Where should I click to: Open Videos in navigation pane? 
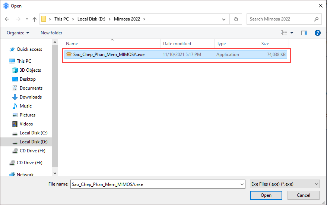26,124
